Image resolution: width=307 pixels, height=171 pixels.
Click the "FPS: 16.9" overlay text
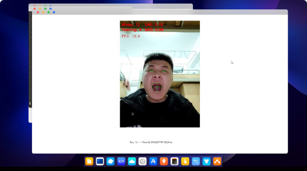click(131, 36)
